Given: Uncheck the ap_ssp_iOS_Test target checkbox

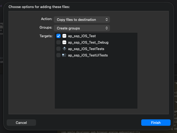Looking at the screenshot, I should (x=58, y=36).
